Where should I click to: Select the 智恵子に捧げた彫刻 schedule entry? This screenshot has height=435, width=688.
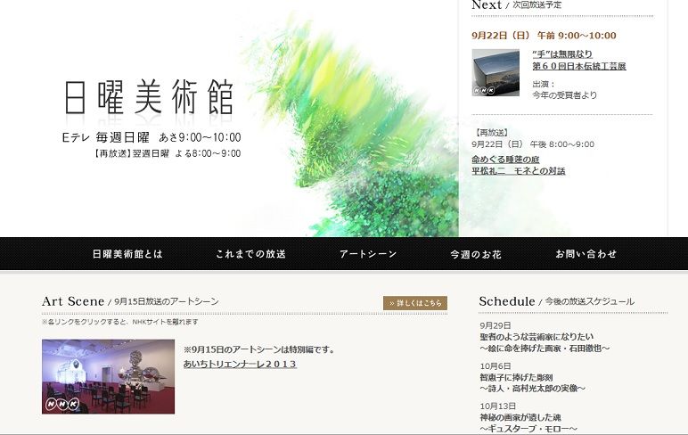[516, 377]
